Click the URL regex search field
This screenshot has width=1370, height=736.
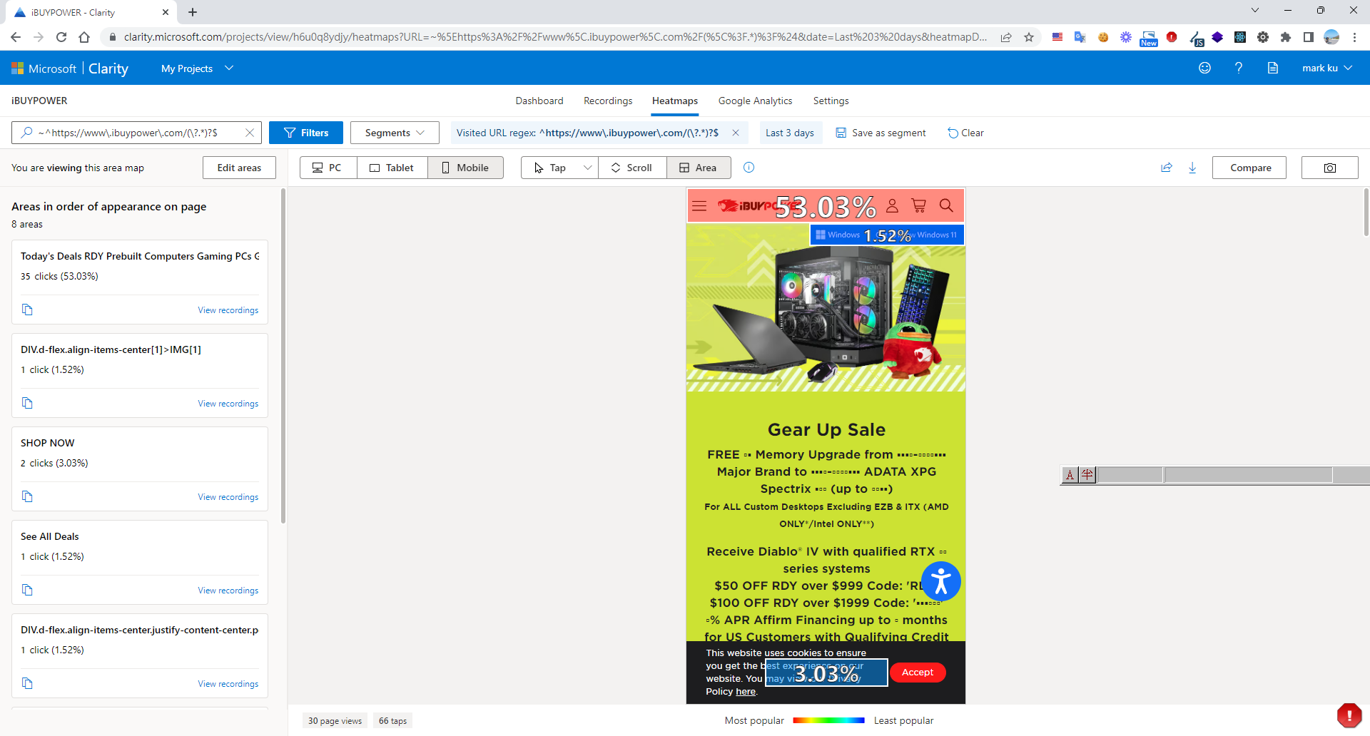click(136, 133)
